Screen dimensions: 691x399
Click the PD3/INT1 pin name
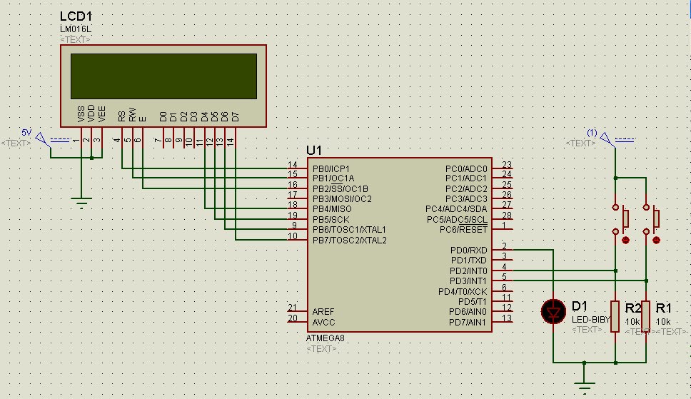pyautogui.click(x=468, y=281)
